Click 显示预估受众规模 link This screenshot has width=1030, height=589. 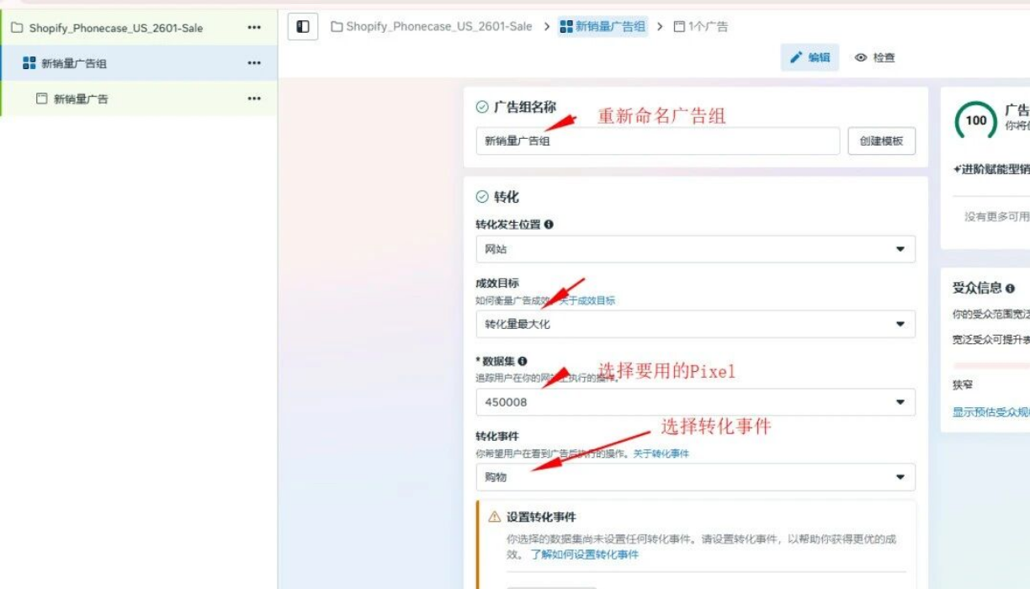click(991, 412)
